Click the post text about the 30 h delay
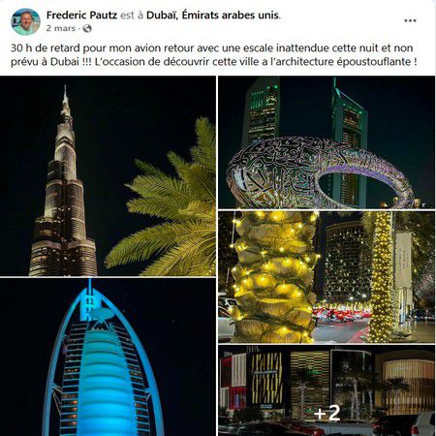This screenshot has height=436, width=436. click(214, 54)
